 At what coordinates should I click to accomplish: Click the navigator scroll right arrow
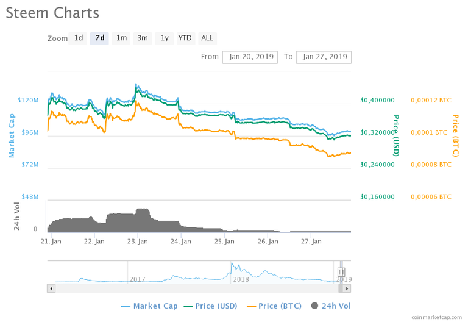coord(347,288)
